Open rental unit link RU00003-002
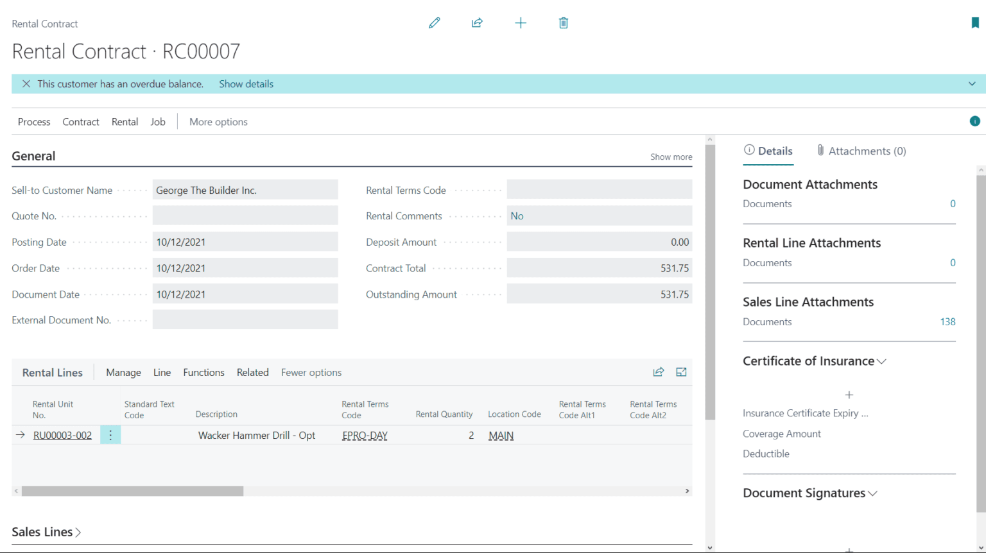The height and width of the screenshot is (553, 986). coord(62,434)
